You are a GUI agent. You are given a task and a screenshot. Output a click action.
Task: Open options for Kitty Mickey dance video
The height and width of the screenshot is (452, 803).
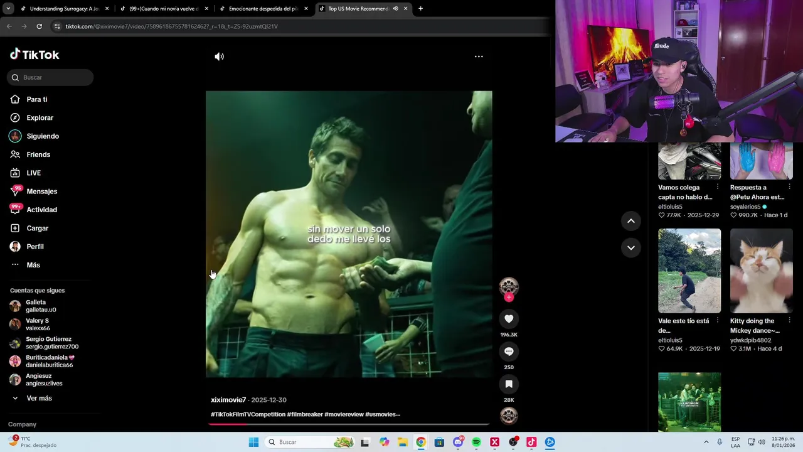[x=790, y=321]
